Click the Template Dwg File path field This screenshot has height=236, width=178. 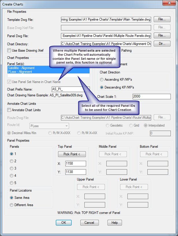click(x=106, y=19)
